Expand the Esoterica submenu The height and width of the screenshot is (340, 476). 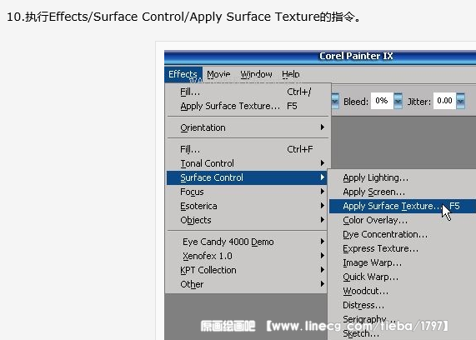[x=247, y=206]
